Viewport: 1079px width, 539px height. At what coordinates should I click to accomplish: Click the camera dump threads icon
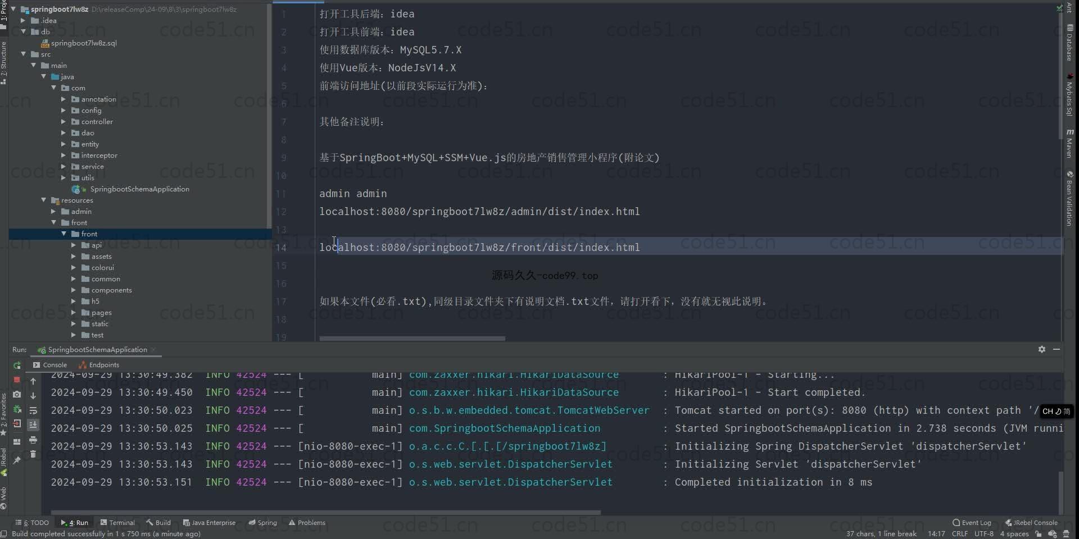click(x=17, y=395)
